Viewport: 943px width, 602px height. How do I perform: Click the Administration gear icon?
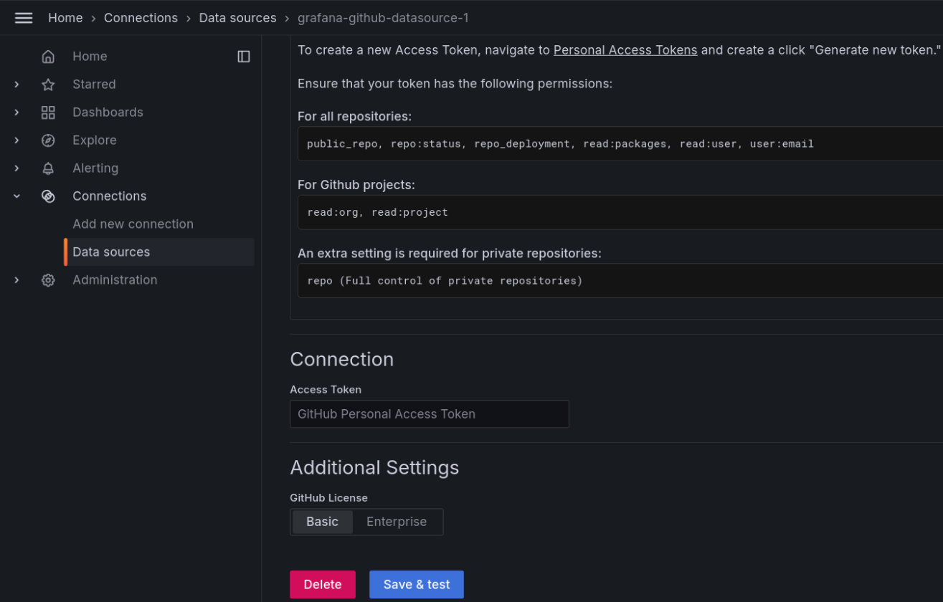coord(48,280)
